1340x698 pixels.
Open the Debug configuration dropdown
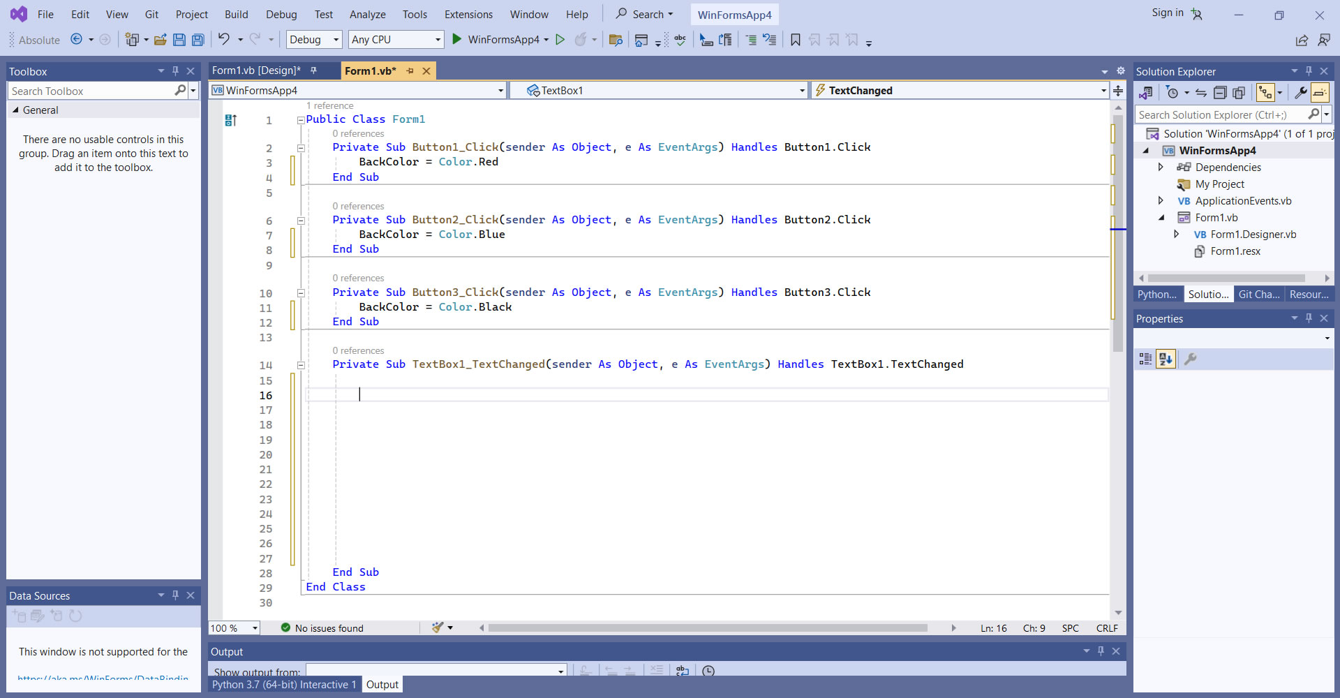tap(313, 40)
